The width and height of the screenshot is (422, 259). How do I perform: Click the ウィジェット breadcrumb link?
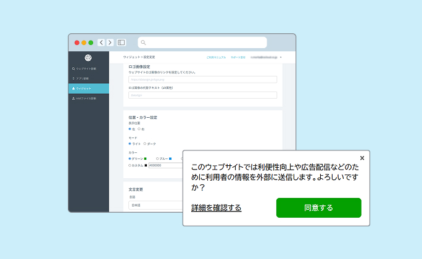pos(131,57)
